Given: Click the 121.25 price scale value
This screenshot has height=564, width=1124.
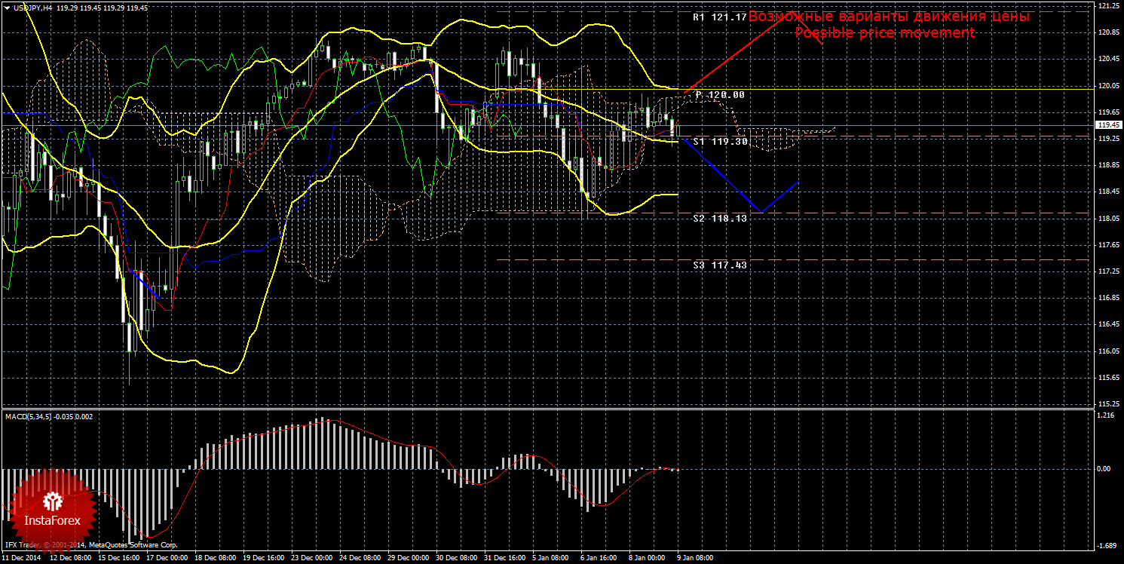Looking at the screenshot, I should coord(1108,6).
